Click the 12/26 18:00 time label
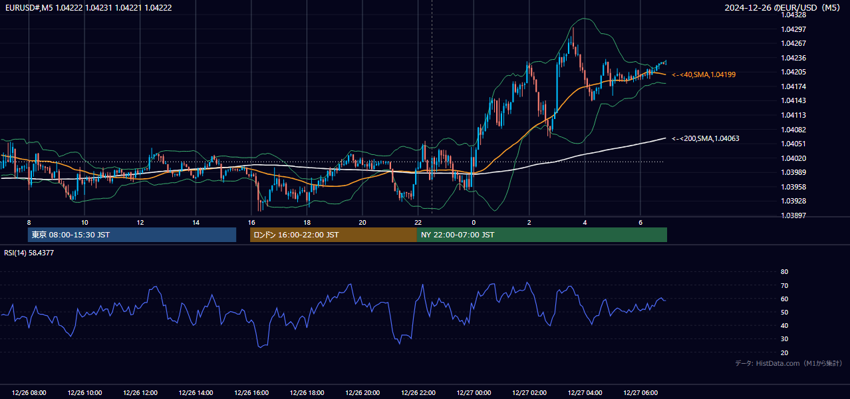 point(307,393)
